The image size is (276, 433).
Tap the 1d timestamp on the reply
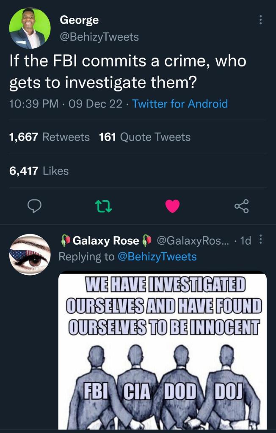[x=245, y=241]
